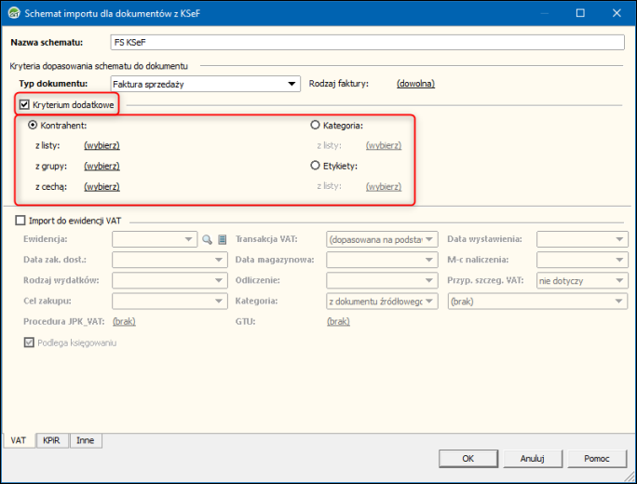Open the Kategoria value dropdown showing (brak)
Viewport: 637px width, 484px height.
(x=538, y=302)
